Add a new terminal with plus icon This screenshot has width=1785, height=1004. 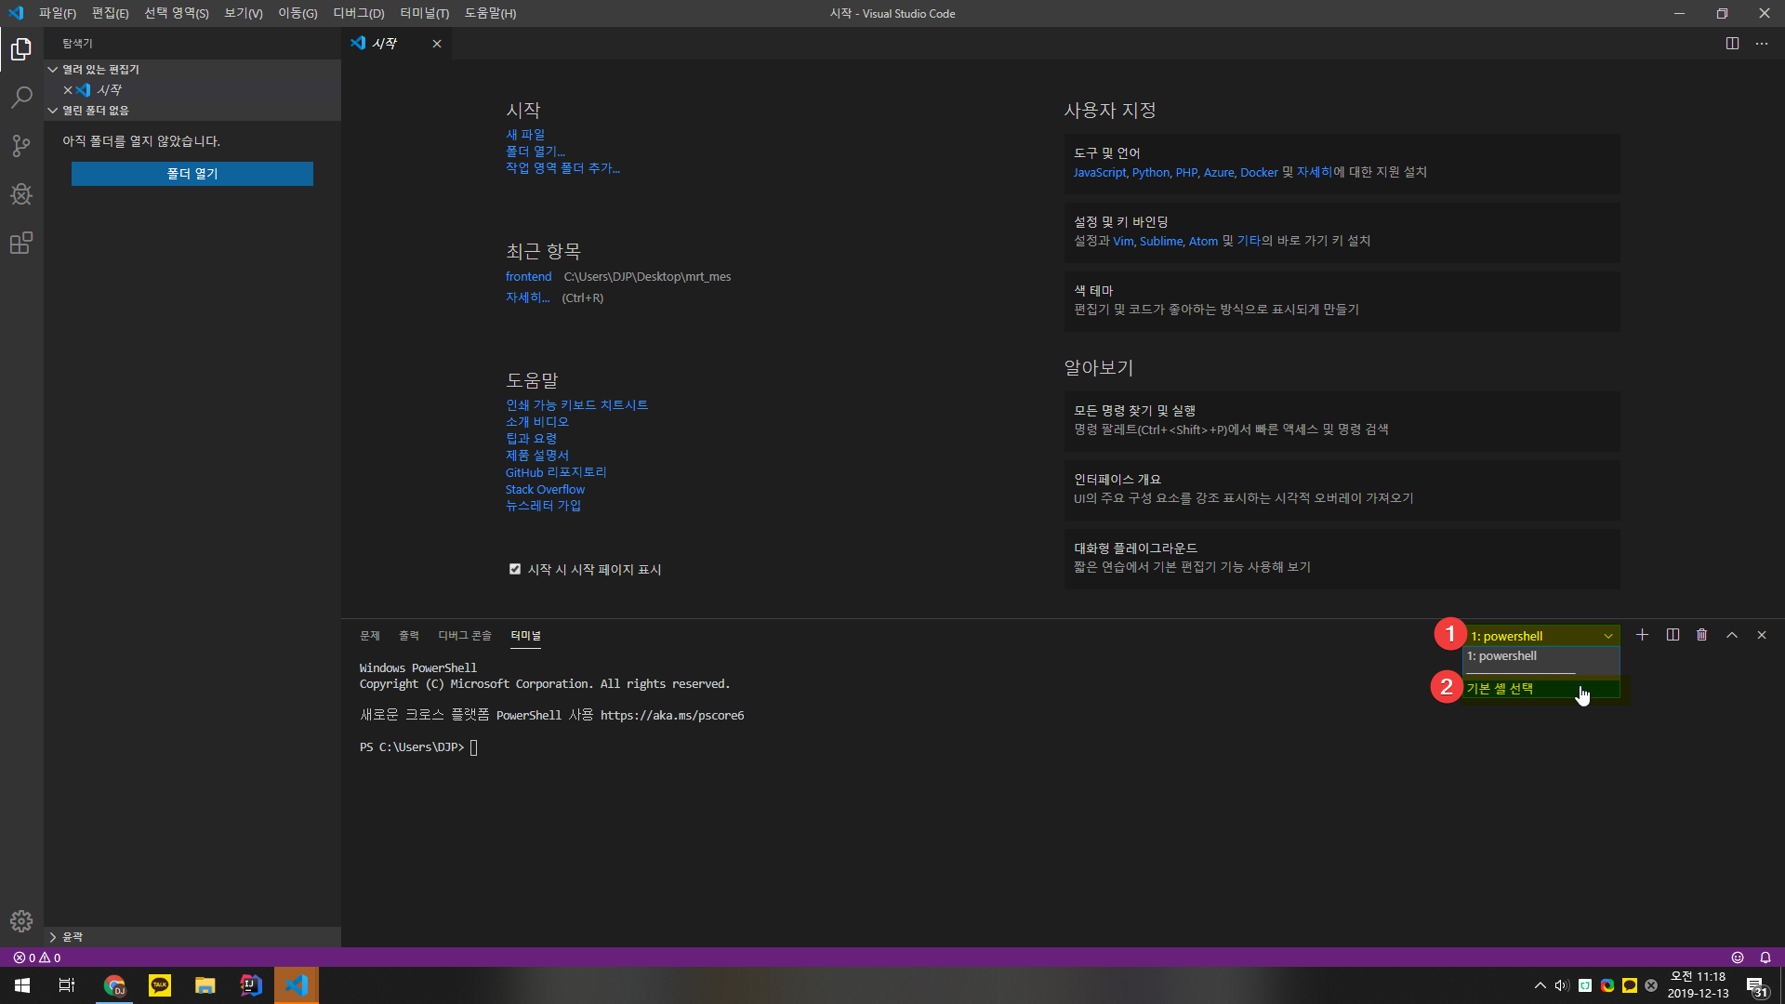click(x=1642, y=635)
